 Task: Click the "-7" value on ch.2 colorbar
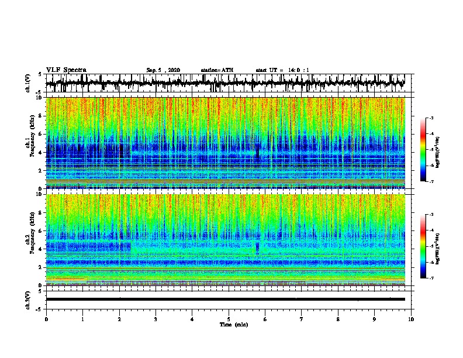[431, 278]
